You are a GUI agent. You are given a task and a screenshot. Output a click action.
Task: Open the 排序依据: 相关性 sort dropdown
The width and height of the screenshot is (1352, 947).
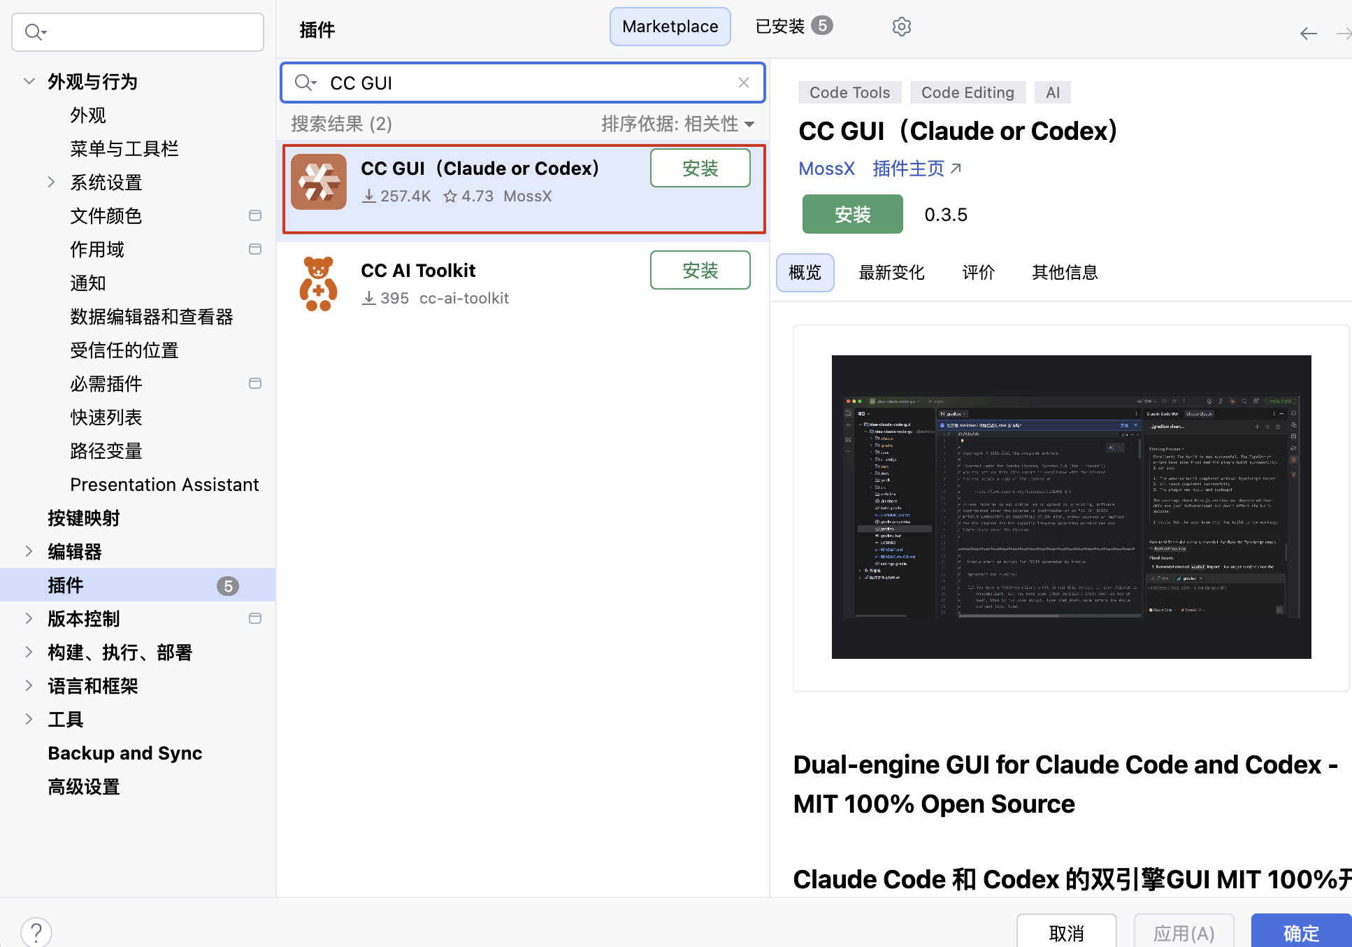point(677,124)
